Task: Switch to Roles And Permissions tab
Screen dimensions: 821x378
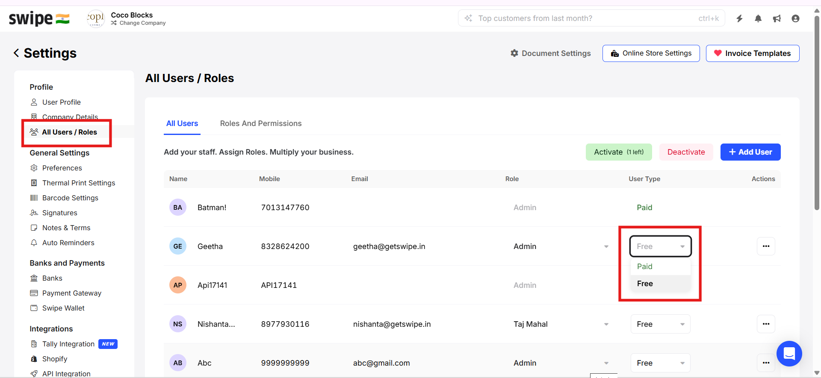Action: (x=261, y=123)
